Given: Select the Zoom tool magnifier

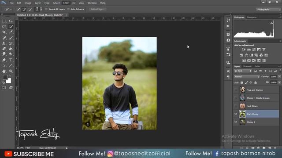Looking at the screenshot, I should click(11, 71).
